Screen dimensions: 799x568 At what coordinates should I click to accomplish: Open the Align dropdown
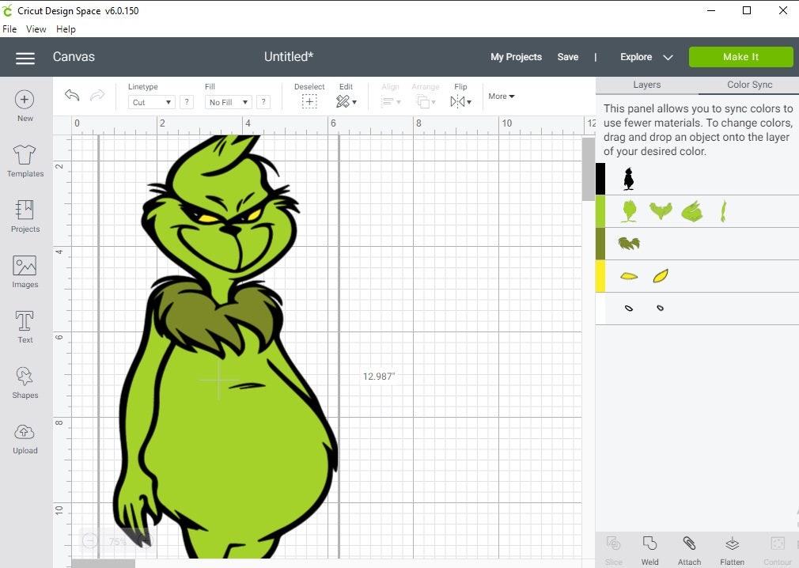391,102
